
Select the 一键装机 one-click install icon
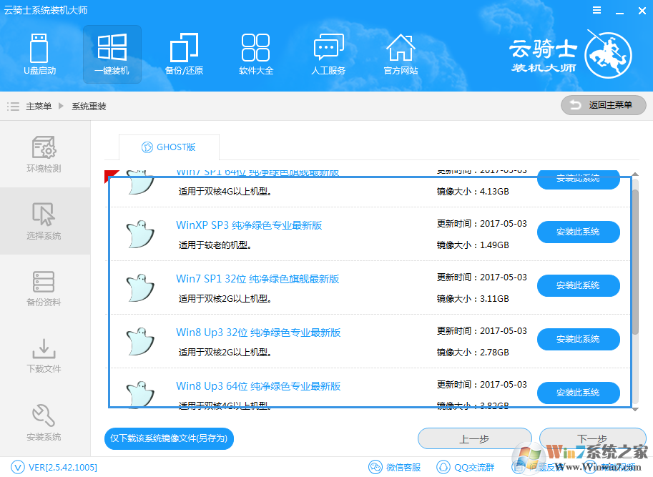(112, 54)
